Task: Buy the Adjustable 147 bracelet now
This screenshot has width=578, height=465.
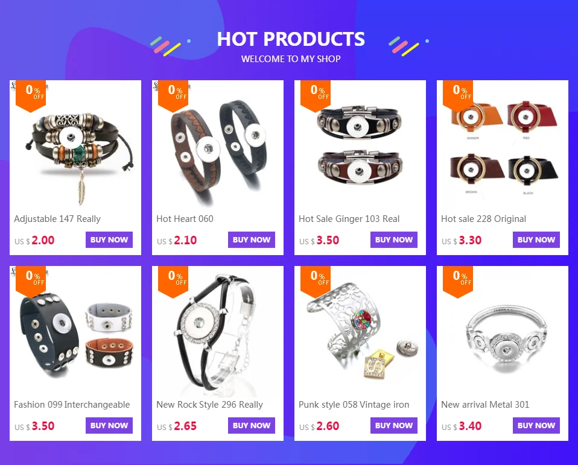Action: [109, 240]
